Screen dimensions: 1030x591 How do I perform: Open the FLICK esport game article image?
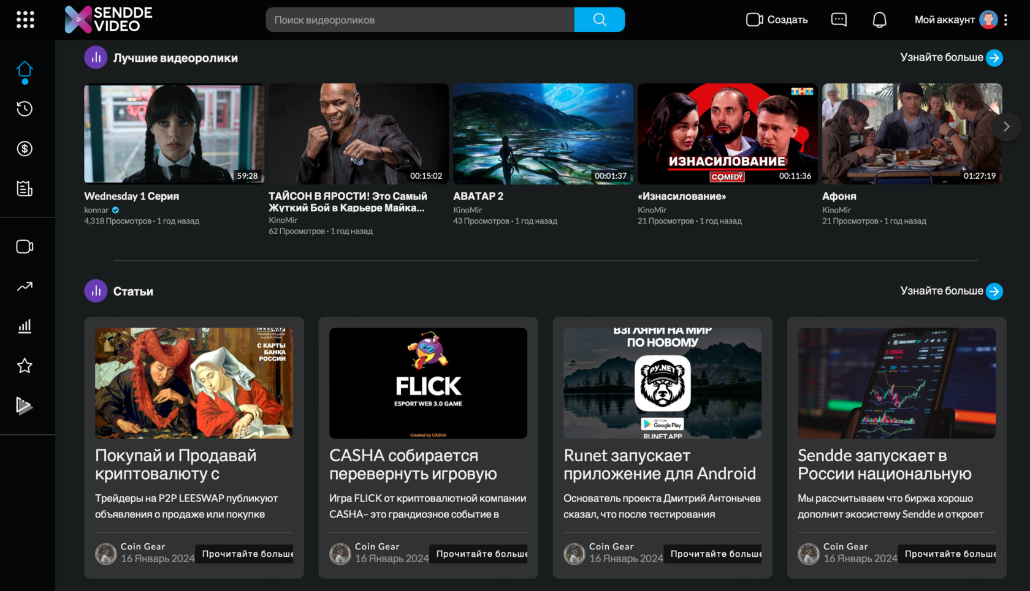point(428,383)
